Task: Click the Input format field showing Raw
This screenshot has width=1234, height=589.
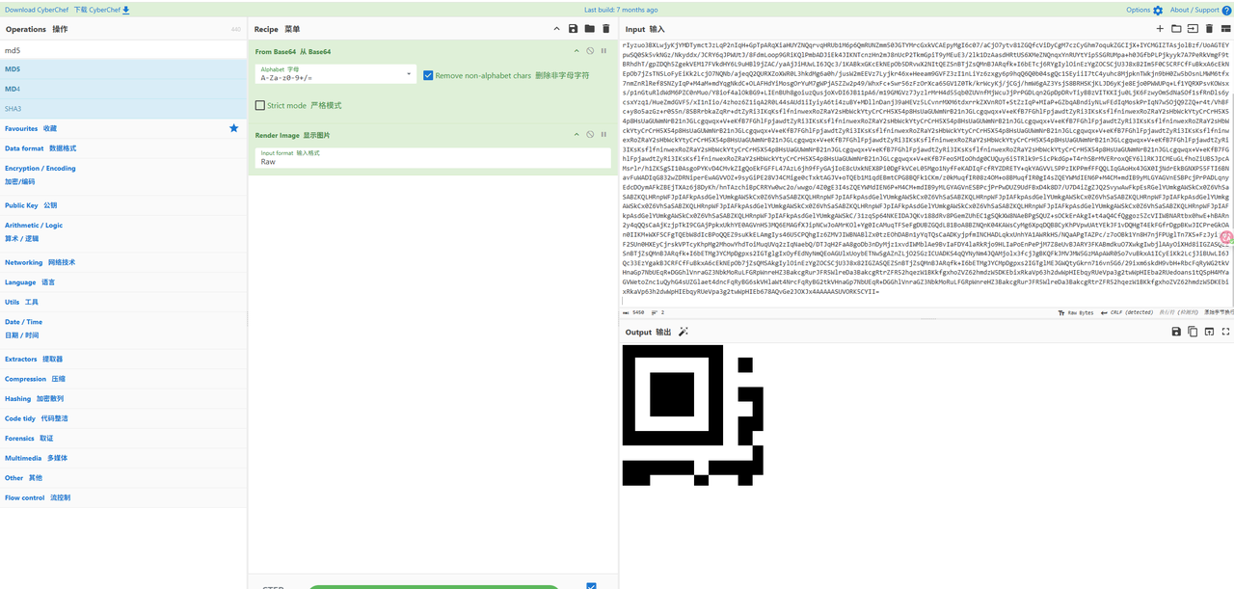Action: tap(432, 158)
